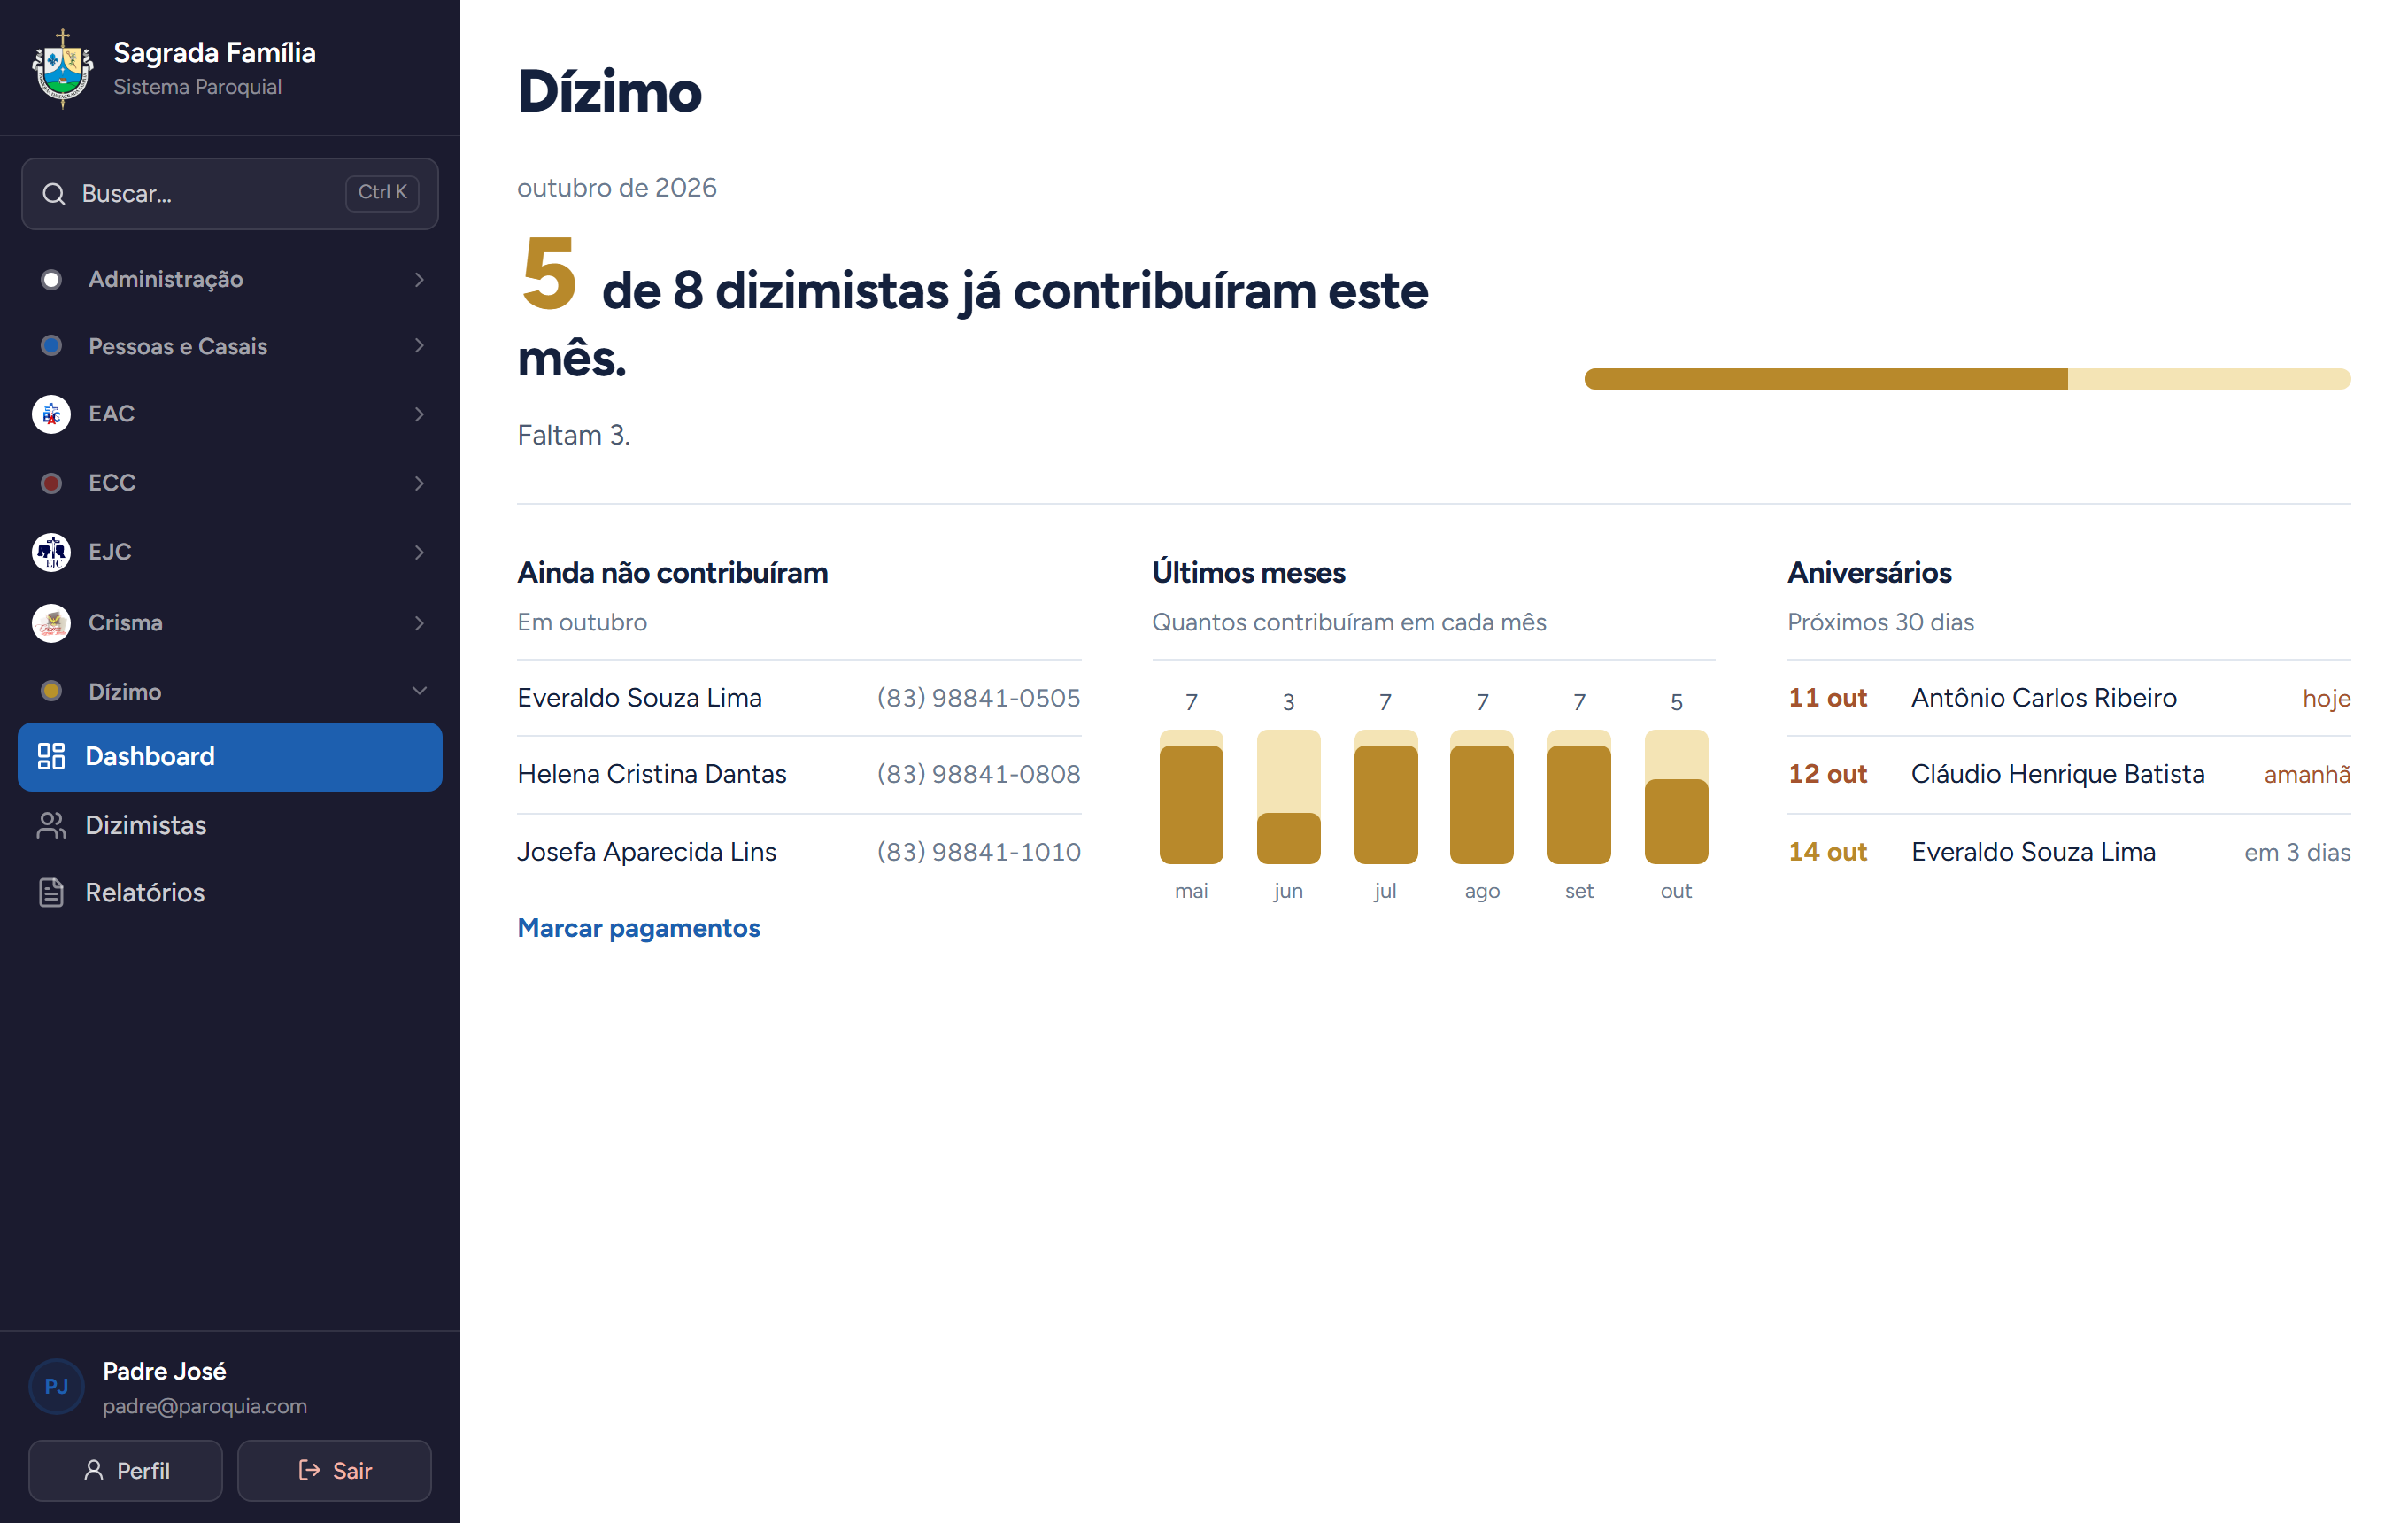Click phone (83) 98841-0505
The image size is (2408, 1523).
[x=978, y=698]
